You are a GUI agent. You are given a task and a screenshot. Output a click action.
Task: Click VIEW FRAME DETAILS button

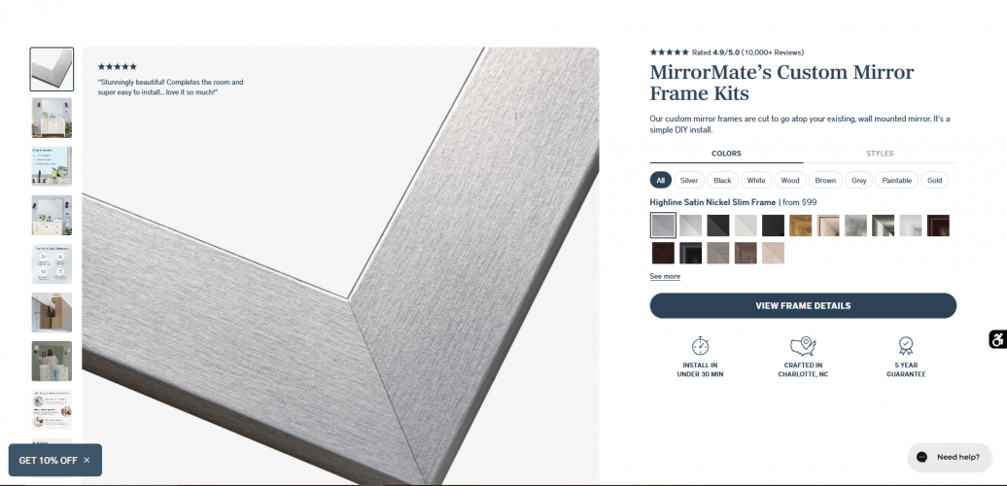tap(803, 305)
